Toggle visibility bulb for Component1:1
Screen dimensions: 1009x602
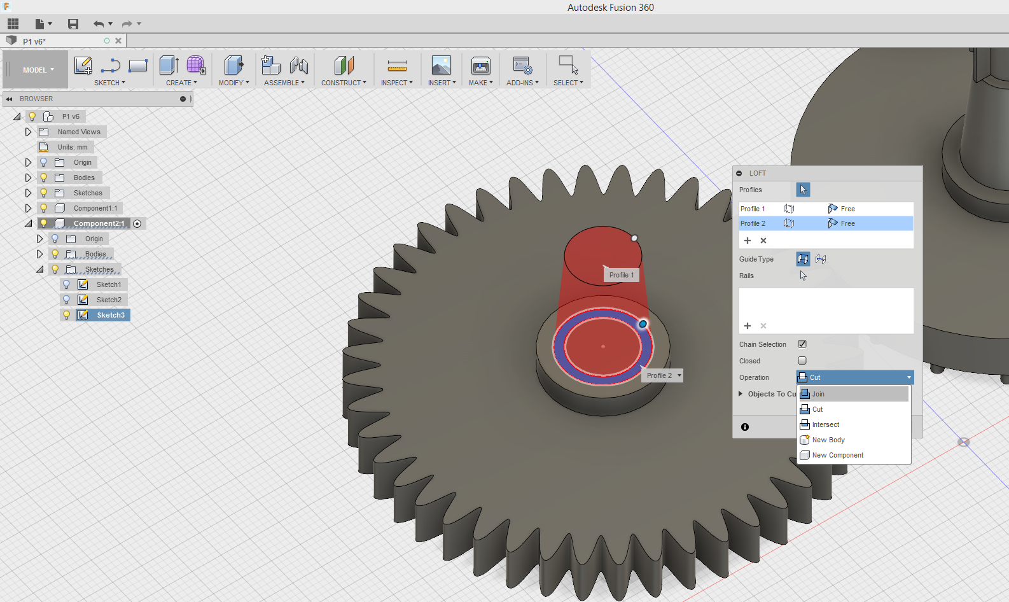click(x=43, y=208)
